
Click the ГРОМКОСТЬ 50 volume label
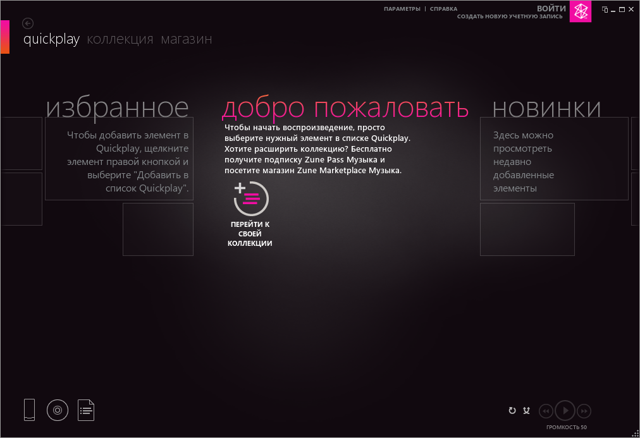567,427
